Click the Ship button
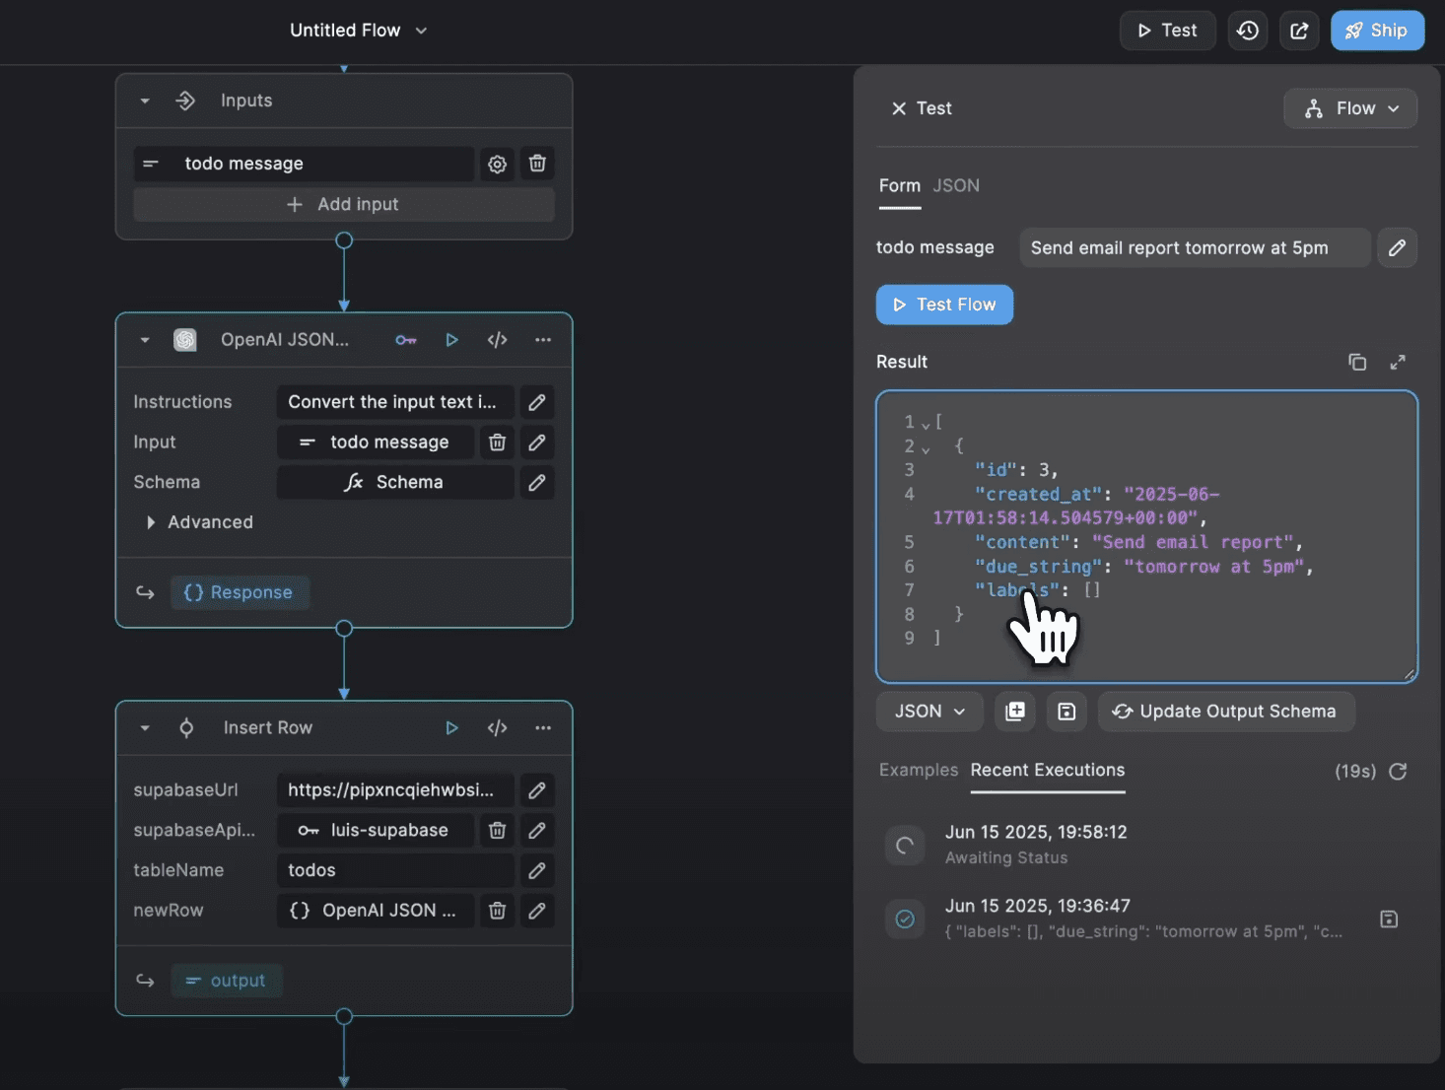 (1378, 31)
